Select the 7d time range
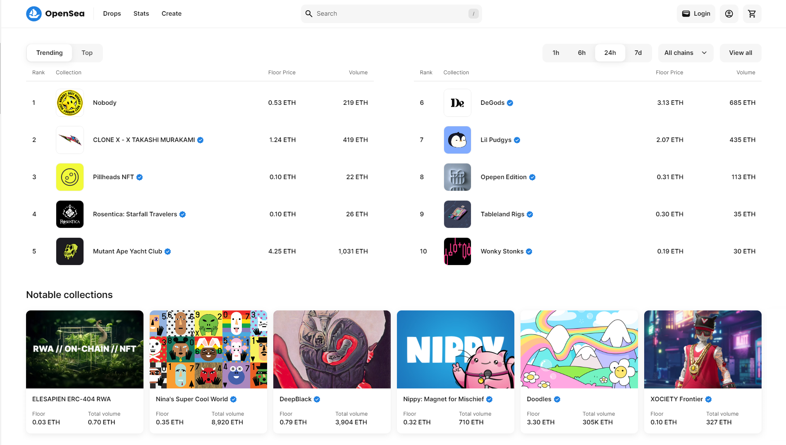 [x=638, y=53]
